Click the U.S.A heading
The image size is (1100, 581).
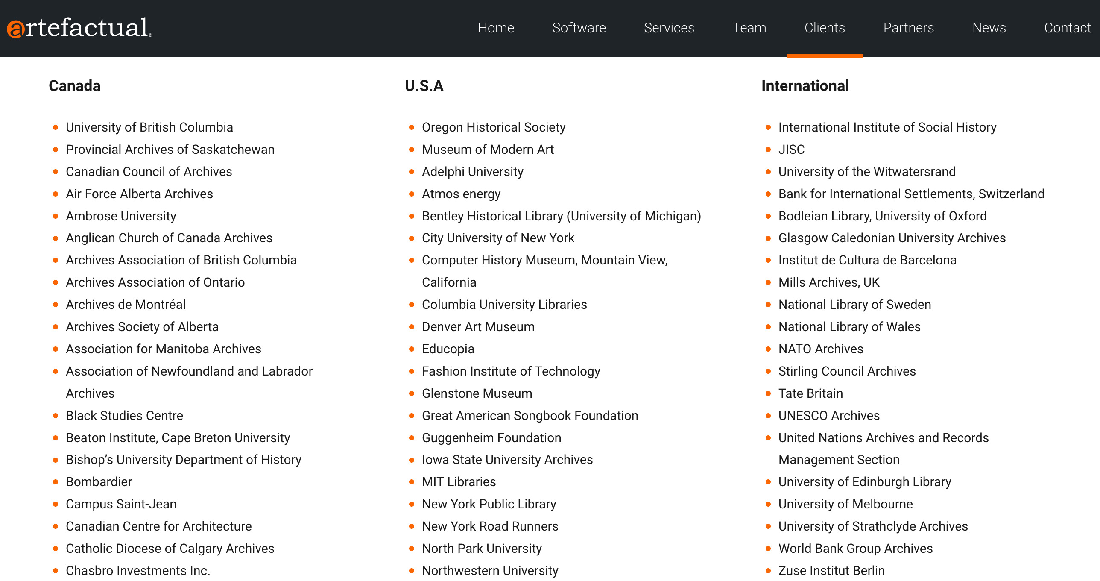tap(424, 86)
